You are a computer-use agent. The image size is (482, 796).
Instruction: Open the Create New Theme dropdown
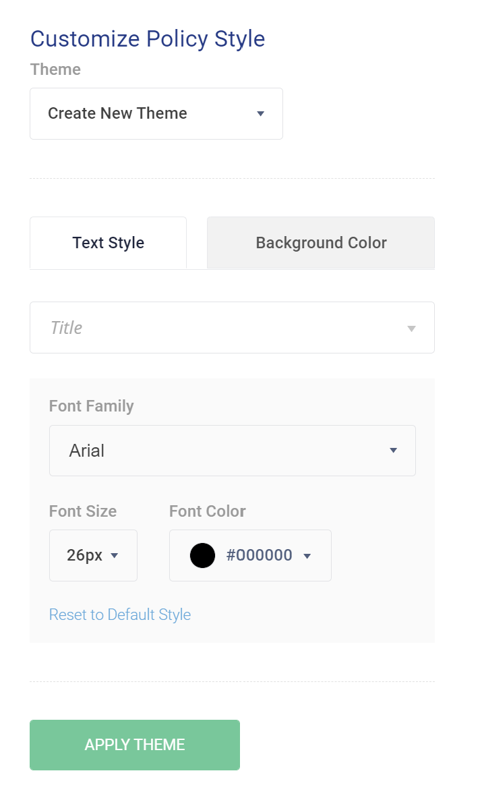pos(156,114)
